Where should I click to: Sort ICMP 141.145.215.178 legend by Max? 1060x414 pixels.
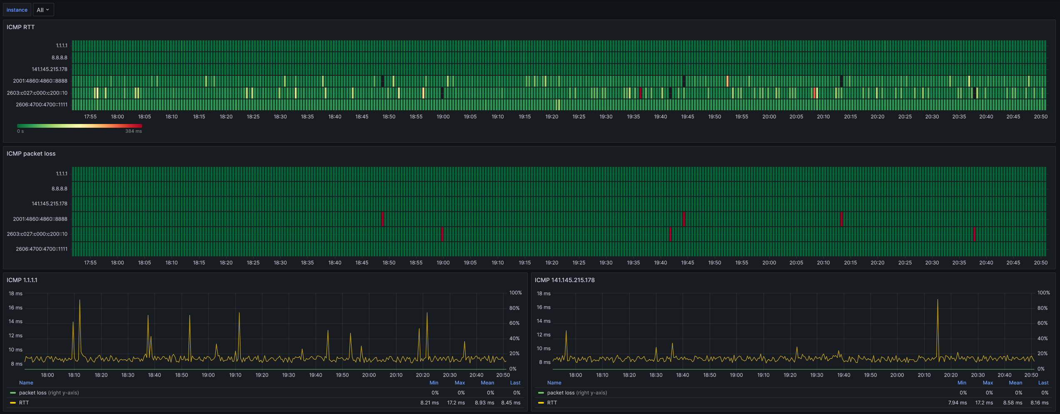coord(988,383)
